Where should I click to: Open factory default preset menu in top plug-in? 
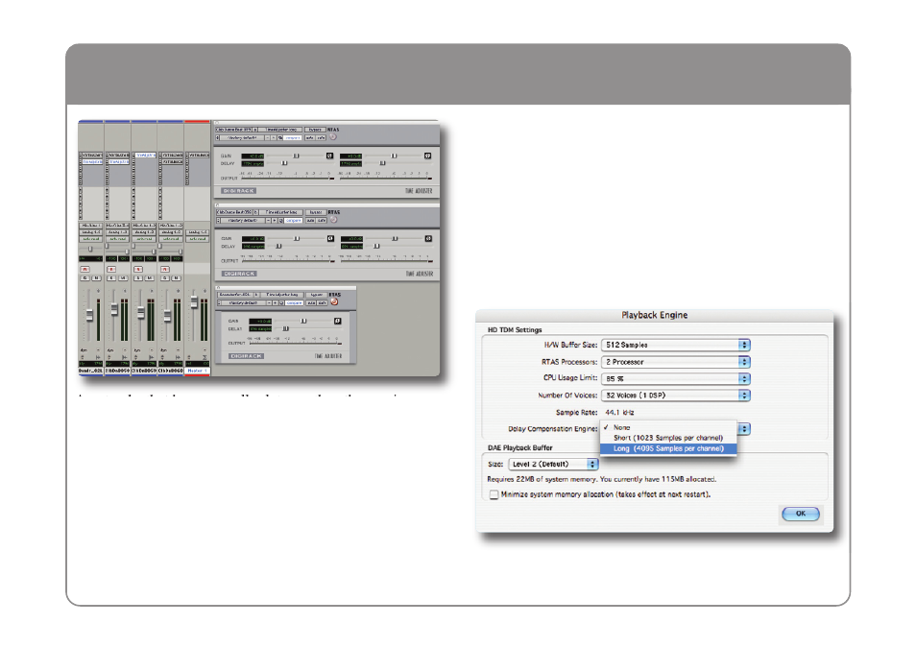pyautogui.click(x=244, y=138)
